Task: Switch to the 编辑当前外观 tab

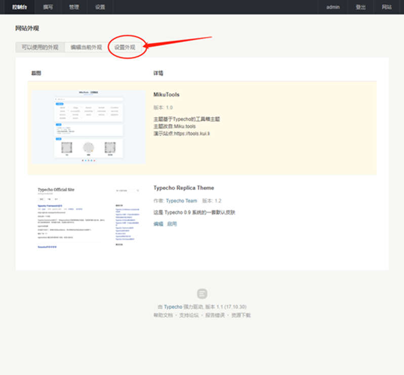Action: click(86, 48)
